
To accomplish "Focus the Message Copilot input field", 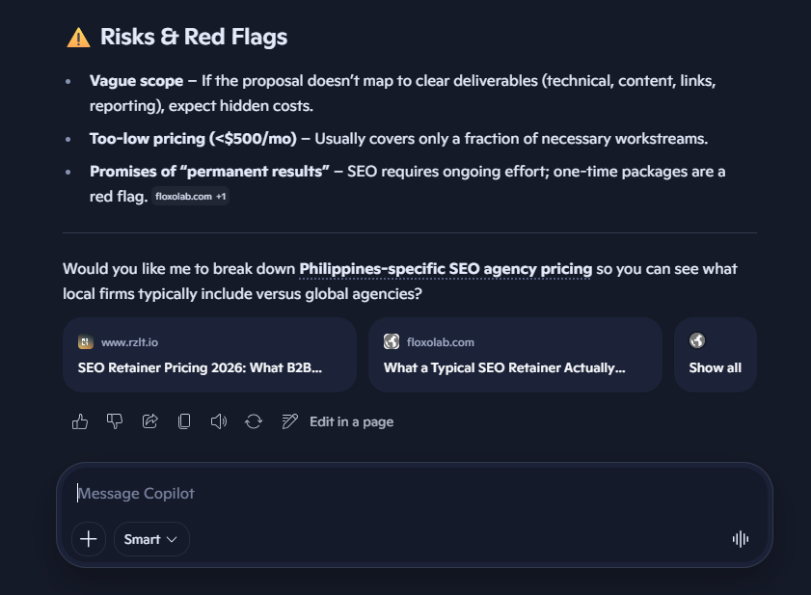I will (414, 493).
